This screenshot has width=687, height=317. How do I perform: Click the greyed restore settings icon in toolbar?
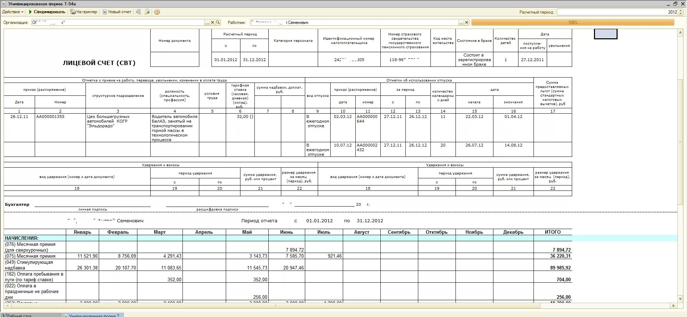(138, 12)
